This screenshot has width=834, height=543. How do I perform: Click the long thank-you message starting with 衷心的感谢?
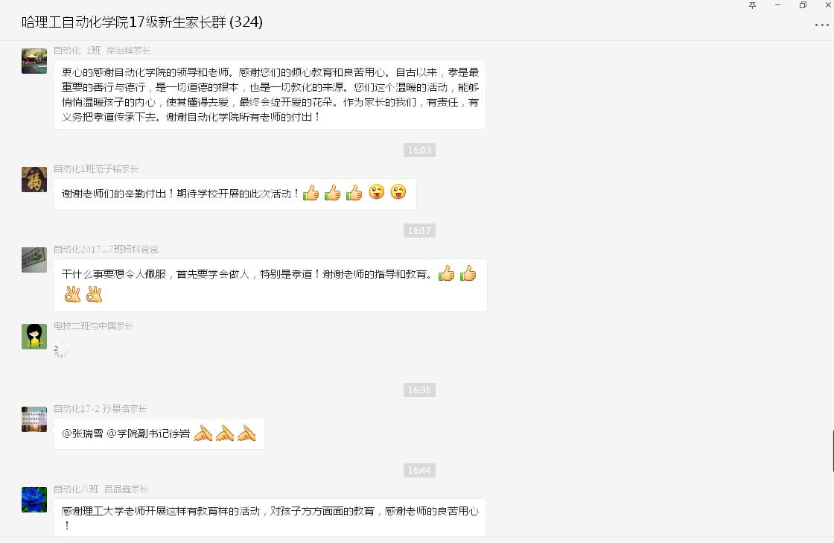coord(270,95)
